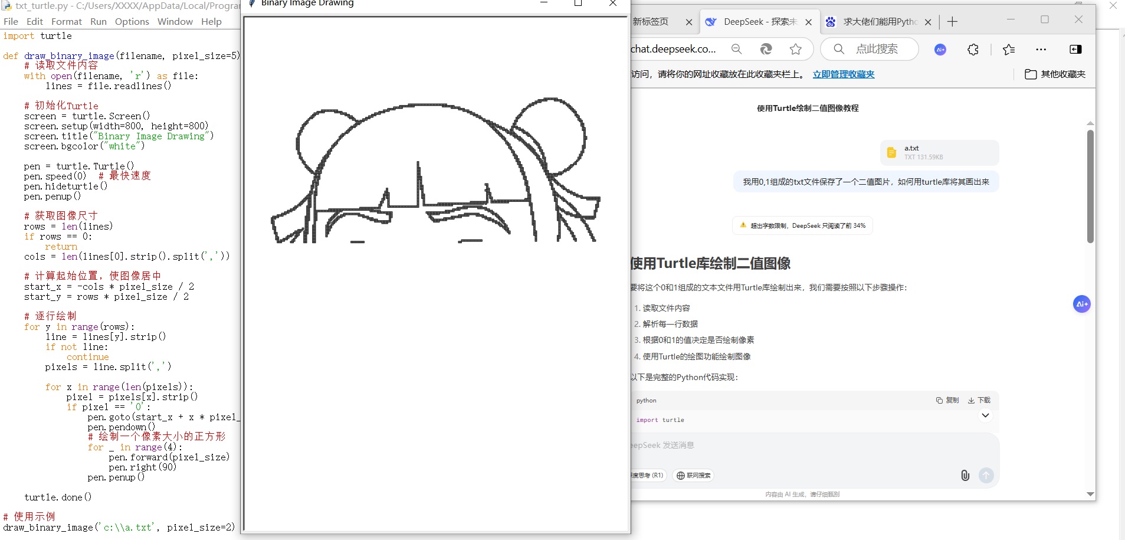This screenshot has width=1125, height=540.
Task: Click step '2. 解析每一行数据' in the list
Action: [666, 324]
